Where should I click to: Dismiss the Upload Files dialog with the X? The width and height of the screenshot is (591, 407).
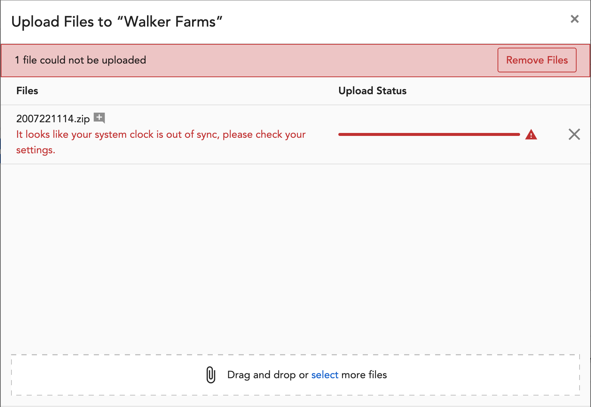tap(575, 19)
